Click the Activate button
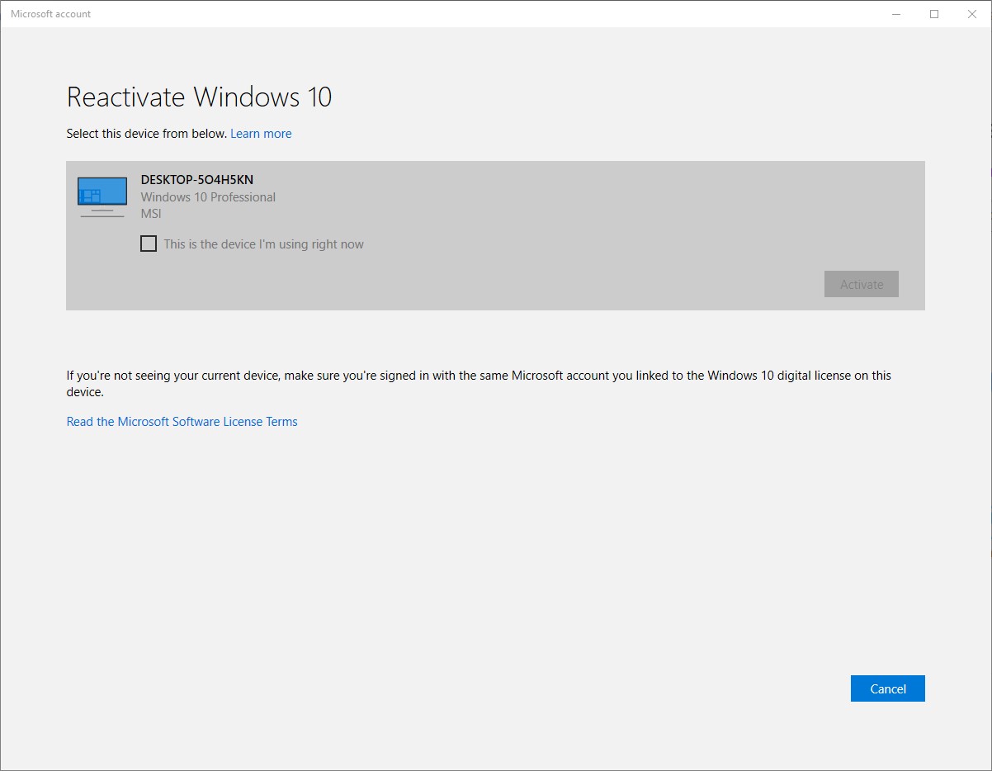The height and width of the screenshot is (771, 992). (x=861, y=284)
